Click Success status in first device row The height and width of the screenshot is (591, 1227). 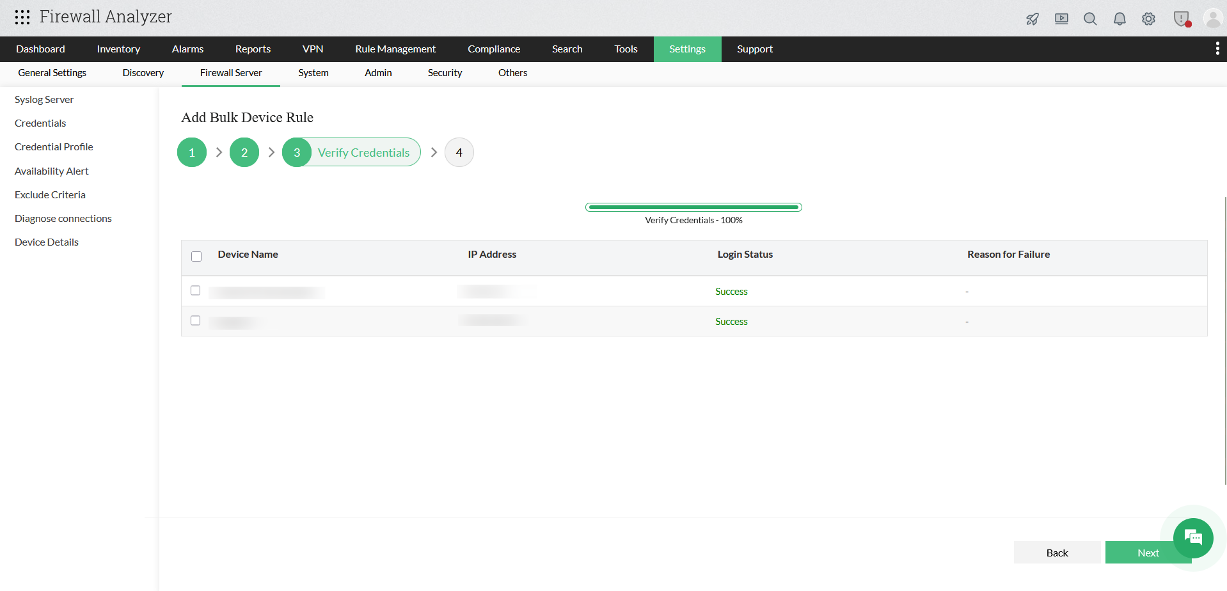click(731, 292)
